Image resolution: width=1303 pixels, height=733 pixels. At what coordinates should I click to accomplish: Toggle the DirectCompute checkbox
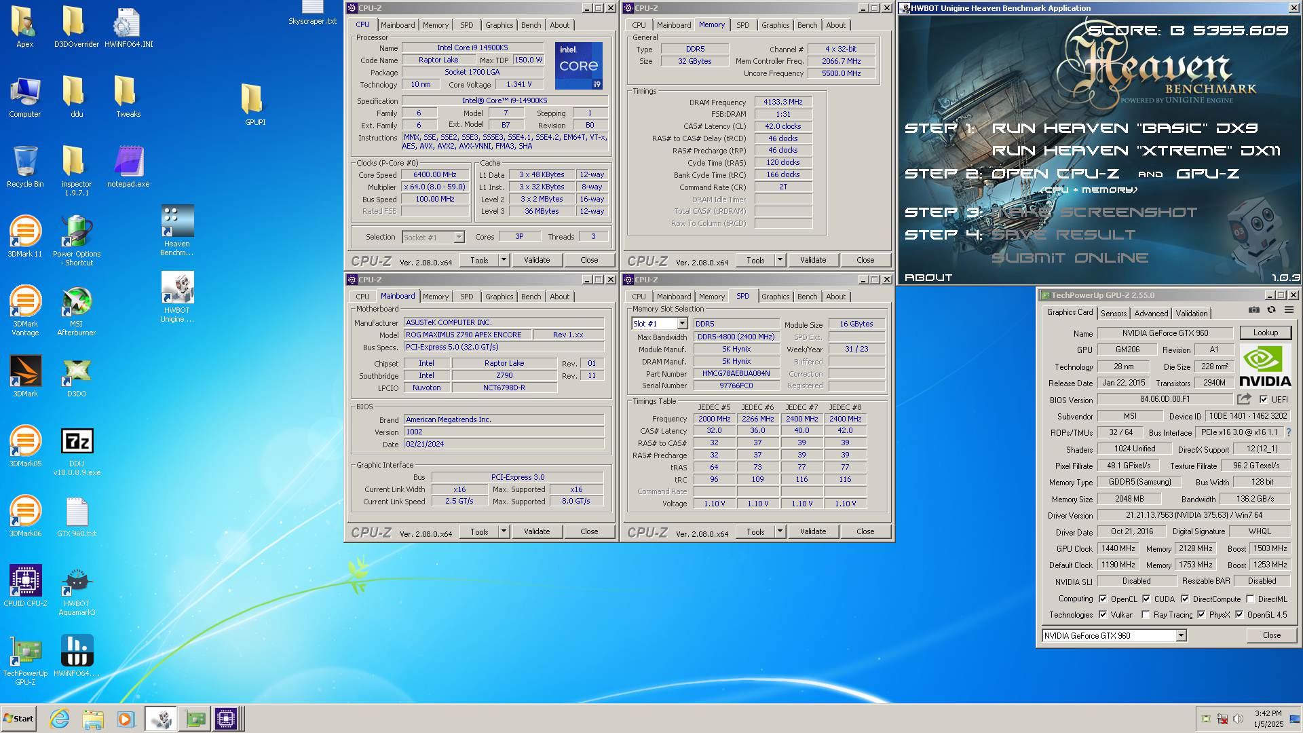pos(1185,599)
